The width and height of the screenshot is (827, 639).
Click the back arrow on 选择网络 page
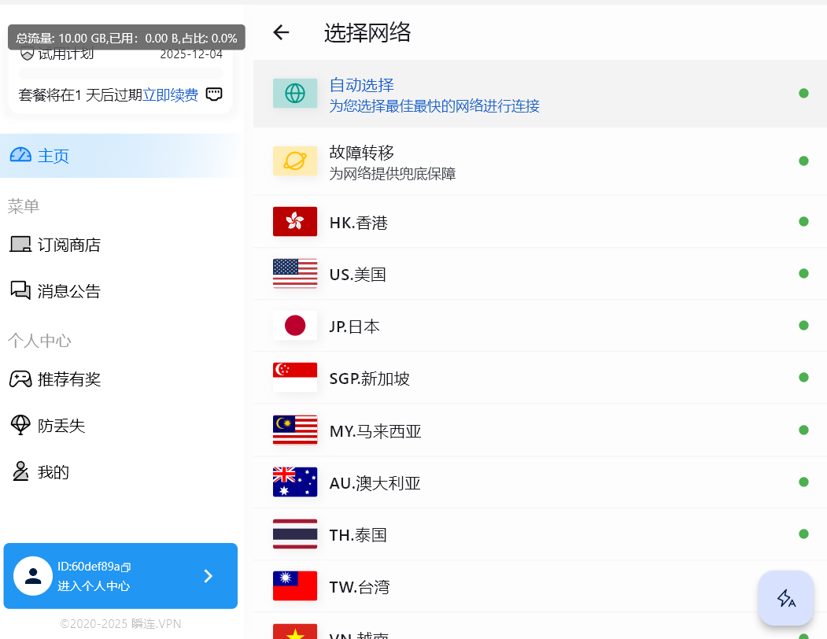click(x=281, y=32)
